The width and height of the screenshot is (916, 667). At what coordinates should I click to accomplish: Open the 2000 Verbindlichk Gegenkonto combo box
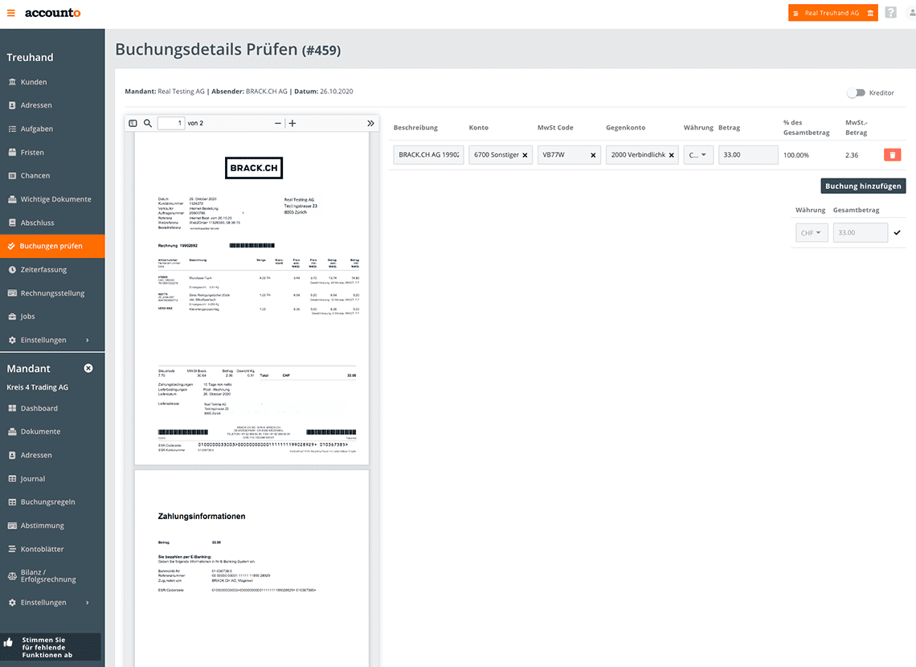click(x=642, y=155)
